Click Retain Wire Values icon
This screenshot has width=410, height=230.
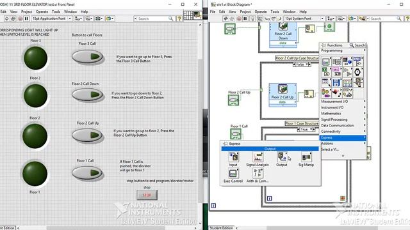coord(259,19)
